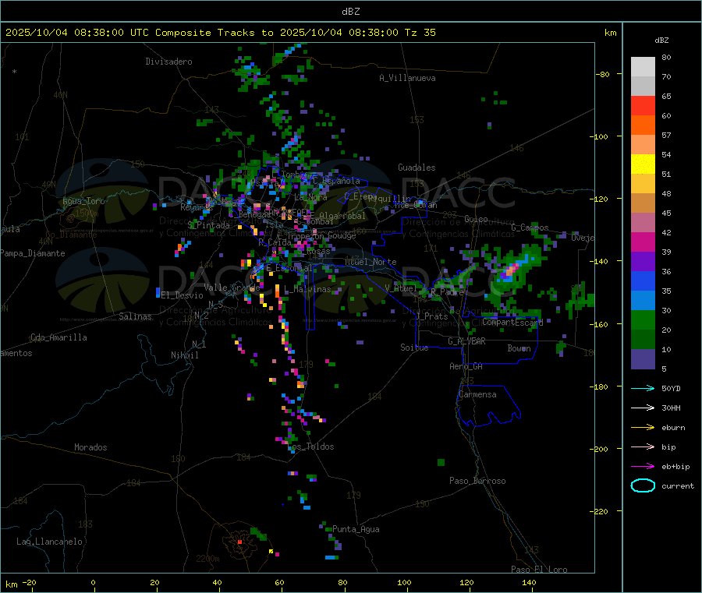This screenshot has width=702, height=593.
Task: Select the yellow 51 dBZ swatch
Action: coord(643,164)
